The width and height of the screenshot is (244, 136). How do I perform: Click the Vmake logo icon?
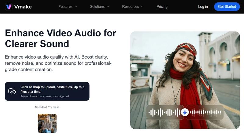point(9,7)
